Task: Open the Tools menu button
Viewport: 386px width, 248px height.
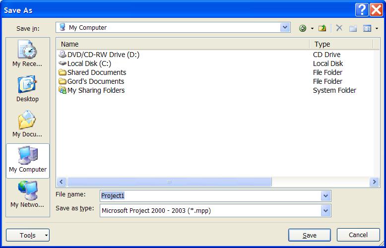Action: 28,235
